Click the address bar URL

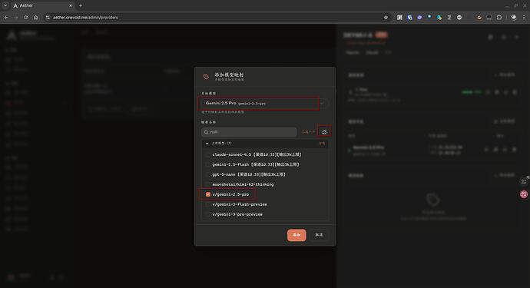85,17
